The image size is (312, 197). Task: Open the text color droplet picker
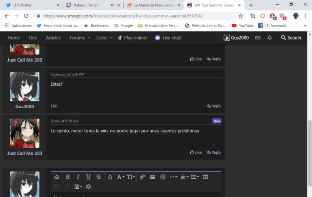pyautogui.click(x=110, y=177)
